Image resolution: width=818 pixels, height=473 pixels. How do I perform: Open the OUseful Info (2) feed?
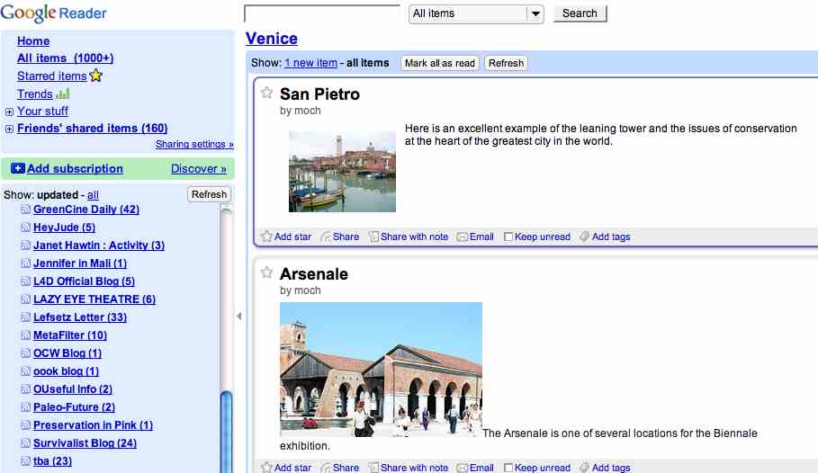point(73,389)
